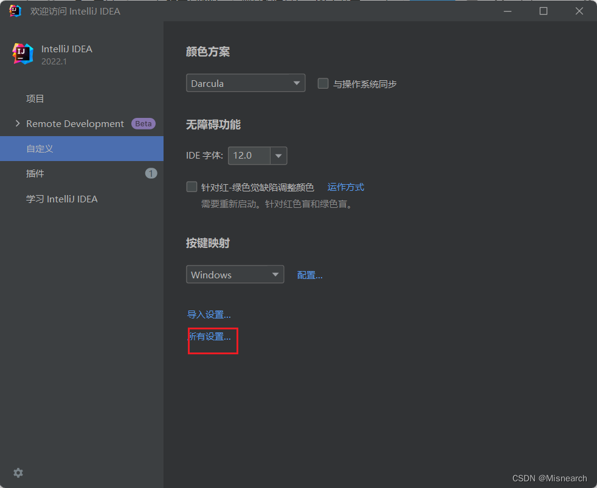Screen dimensions: 597x488
Task: Open the IDE font size dropdown arrow
Action: coord(278,156)
